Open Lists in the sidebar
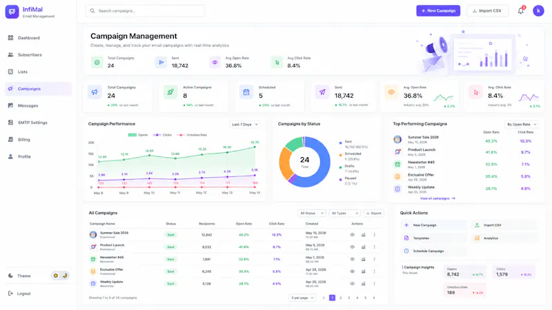 38,72
